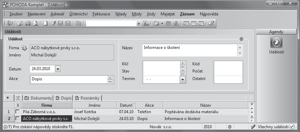The image size is (300, 132).
Task: Open the Klíč list picker button
Action: pyautogui.click(x=183, y=65)
